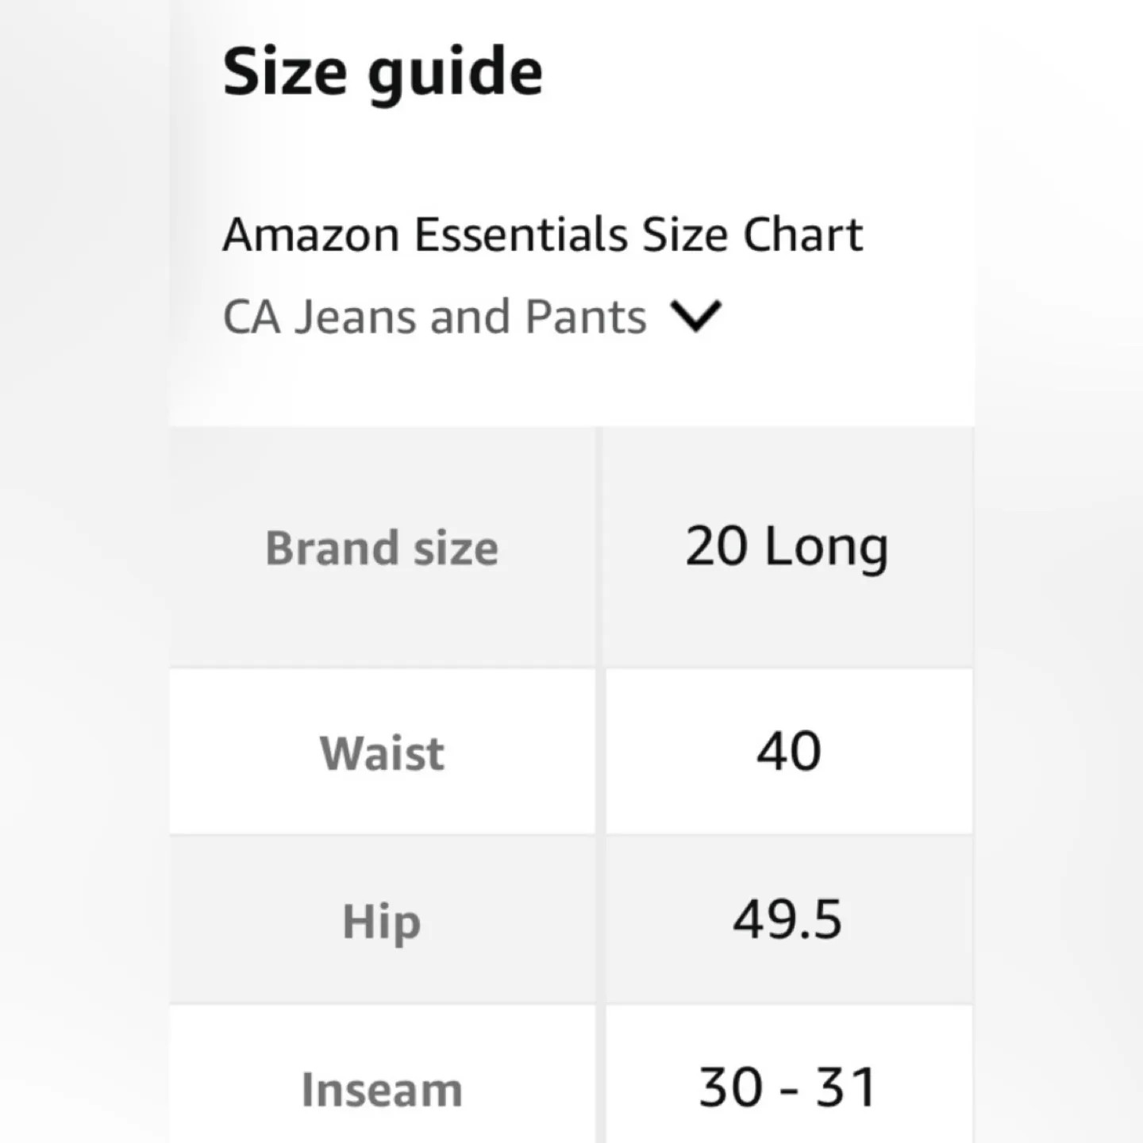The height and width of the screenshot is (1143, 1143).
Task: Click the Size guide heading
Action: click(x=383, y=70)
